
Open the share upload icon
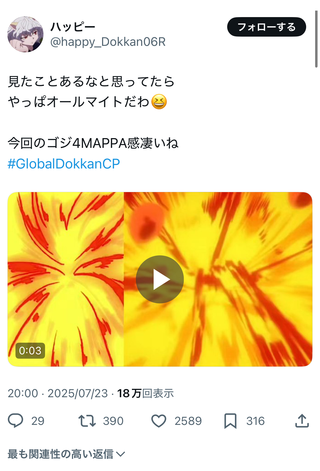tap(302, 421)
